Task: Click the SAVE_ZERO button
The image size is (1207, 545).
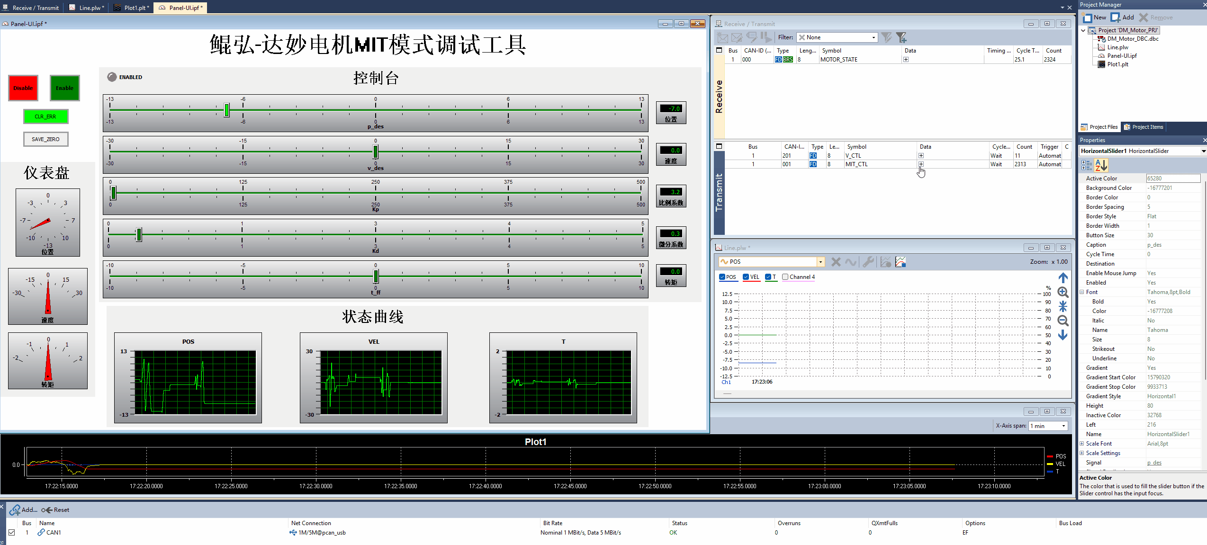Action: coord(46,139)
